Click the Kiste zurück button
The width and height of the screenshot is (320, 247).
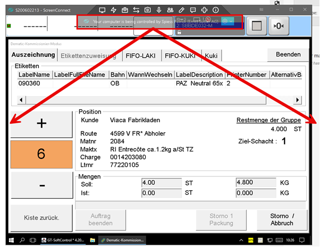(41, 218)
